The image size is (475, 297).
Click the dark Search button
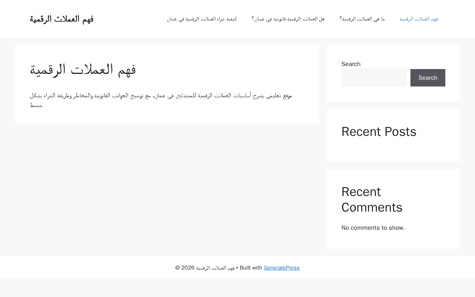(428, 78)
